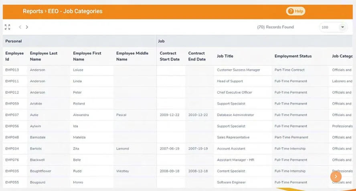Click start date 2007-06-19
356x191 pixels.
(170, 148)
